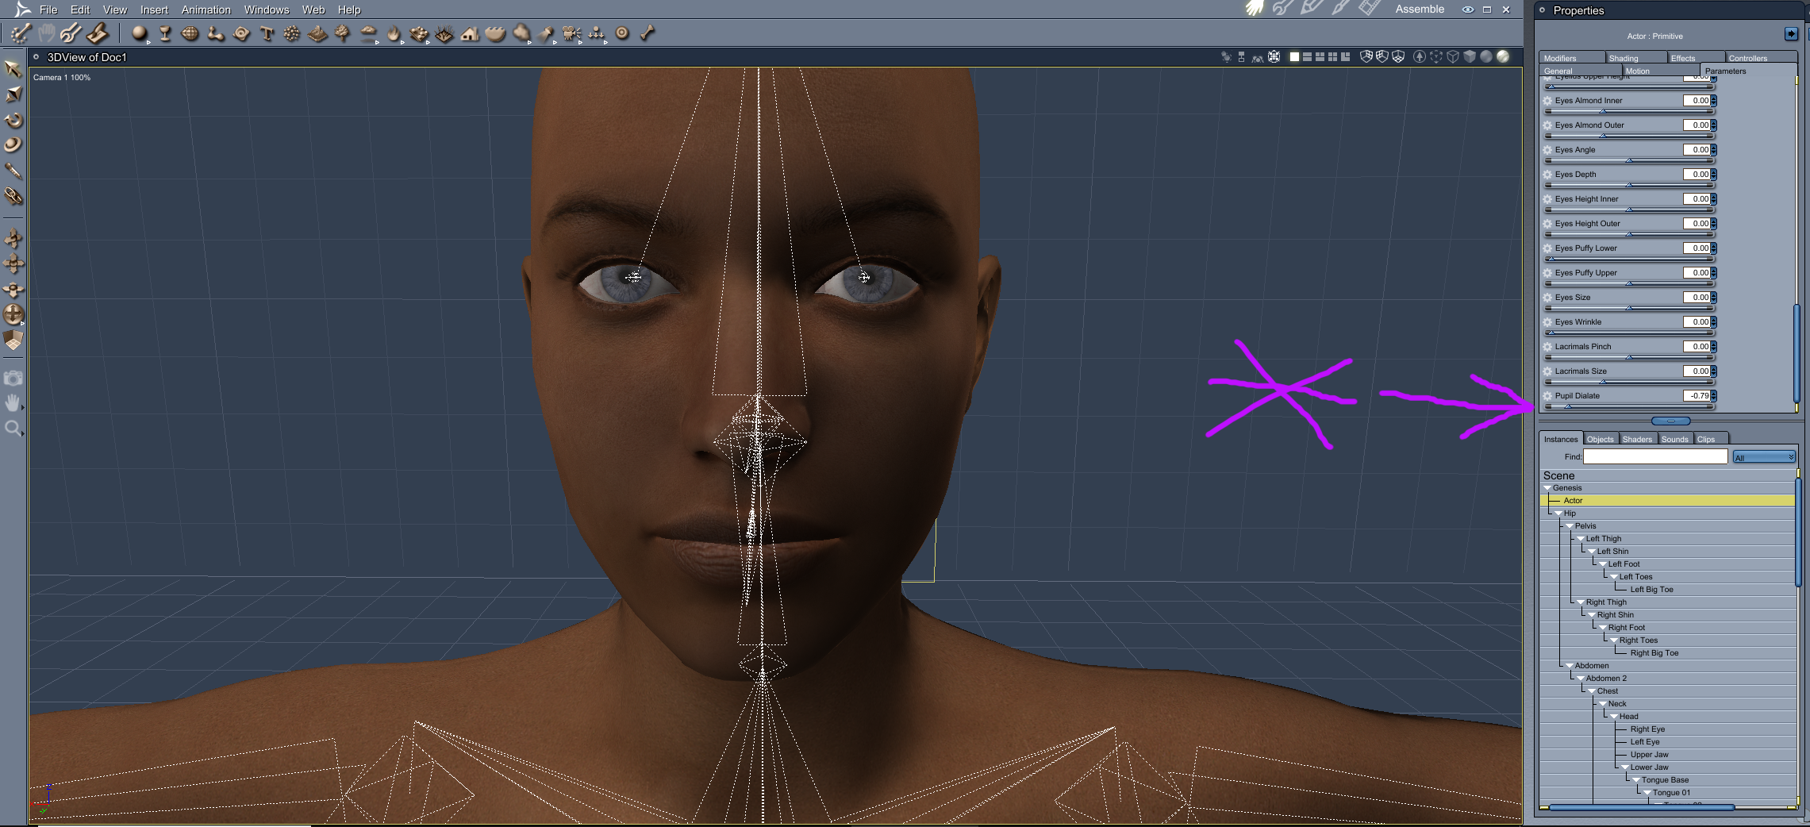Choose the Zoom magnifier tool

[13, 429]
